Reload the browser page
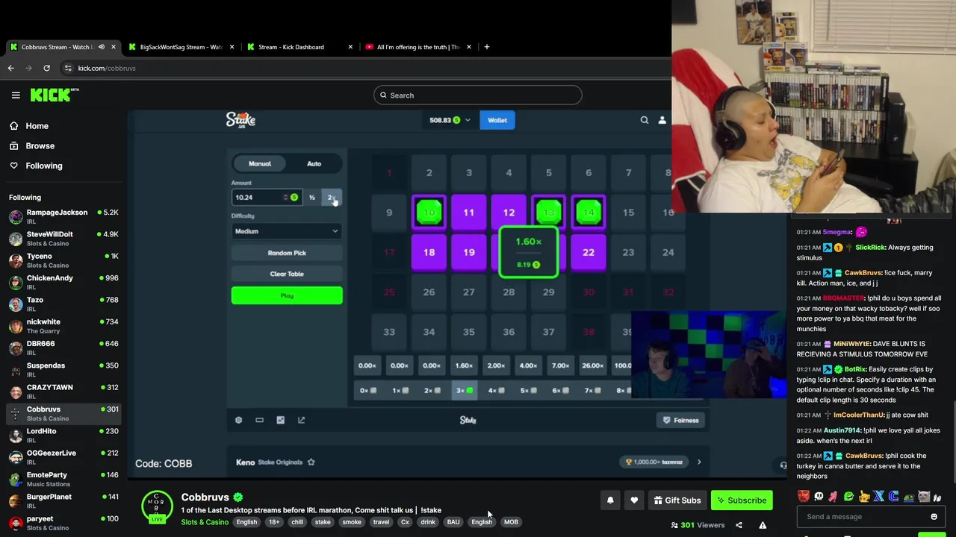The height and width of the screenshot is (537, 956). (46, 68)
